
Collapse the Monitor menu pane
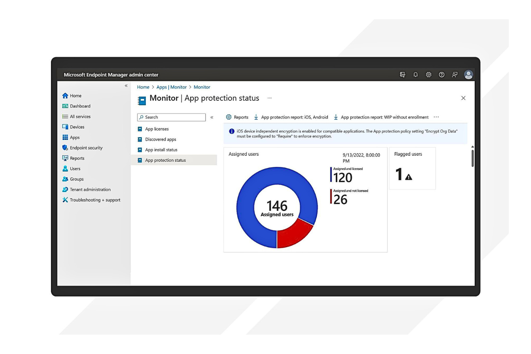212,117
